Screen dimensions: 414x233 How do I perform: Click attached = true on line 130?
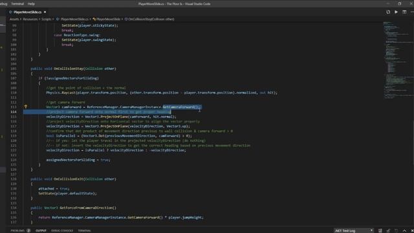[54, 188]
